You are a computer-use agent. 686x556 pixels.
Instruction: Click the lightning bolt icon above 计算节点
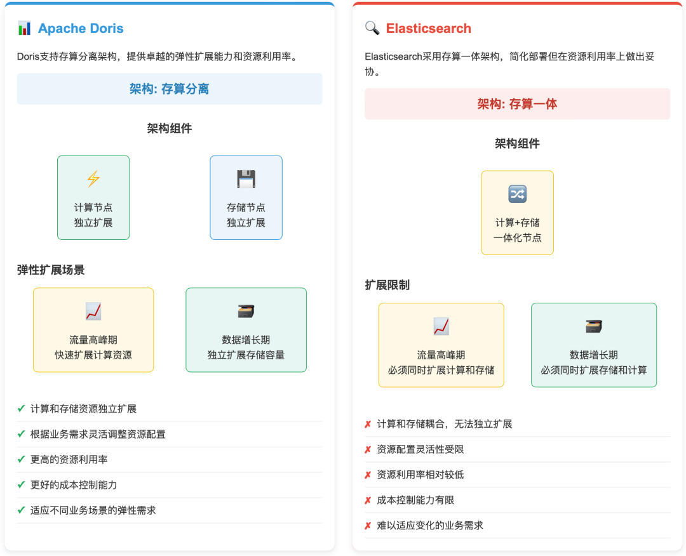(x=93, y=179)
